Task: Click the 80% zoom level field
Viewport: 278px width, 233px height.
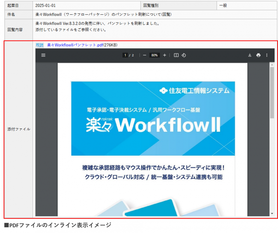Action: pyautogui.click(x=155, y=55)
